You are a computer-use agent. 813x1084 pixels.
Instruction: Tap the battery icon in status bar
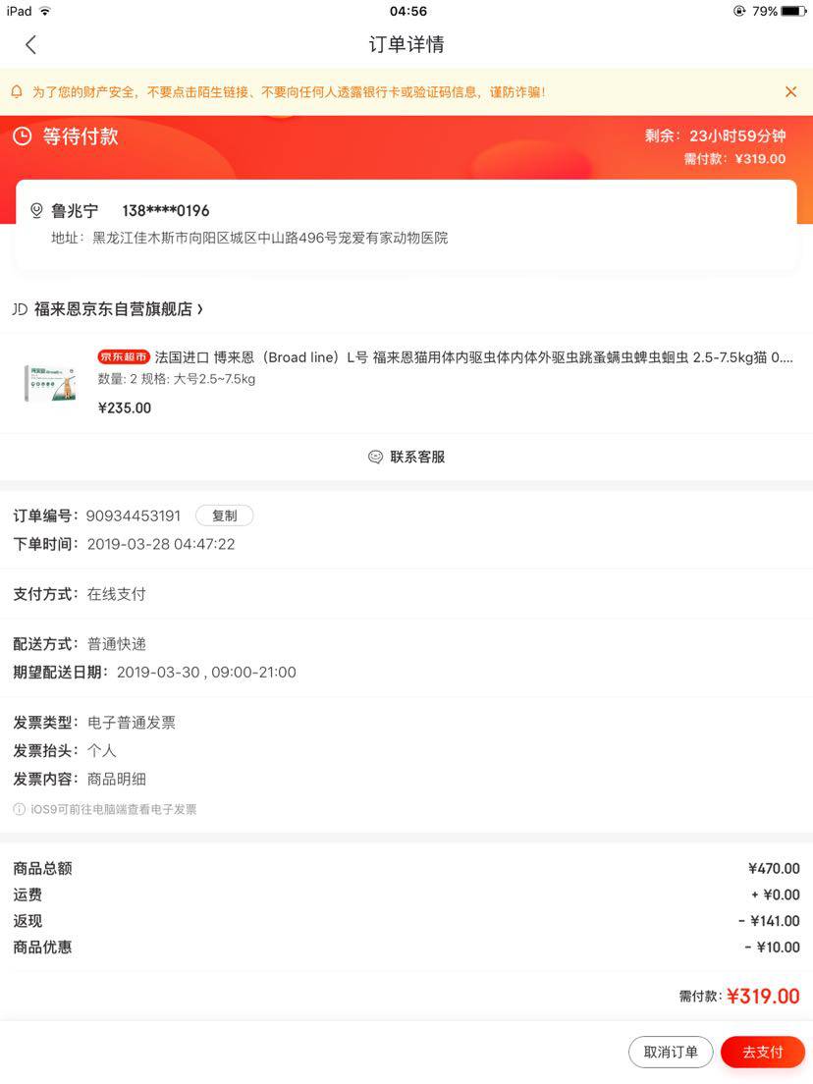[793, 11]
